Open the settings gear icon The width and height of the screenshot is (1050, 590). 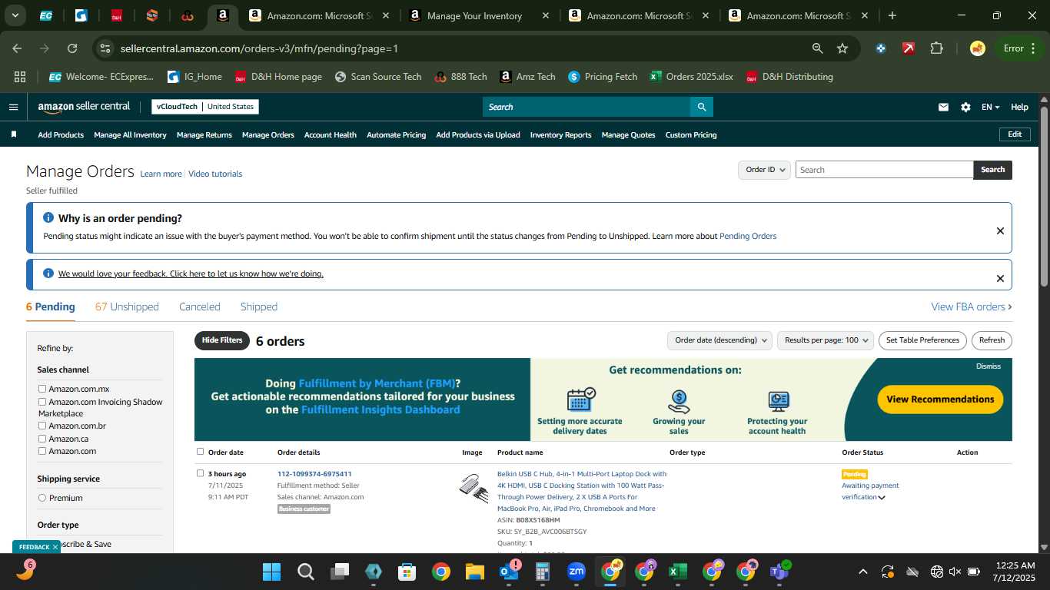click(x=965, y=108)
